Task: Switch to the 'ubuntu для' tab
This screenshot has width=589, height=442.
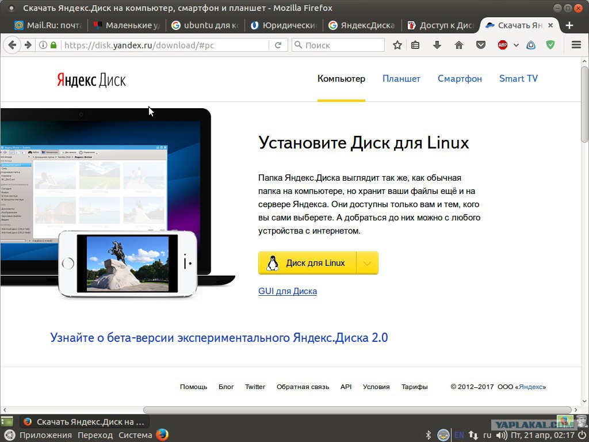Action: tap(205, 25)
